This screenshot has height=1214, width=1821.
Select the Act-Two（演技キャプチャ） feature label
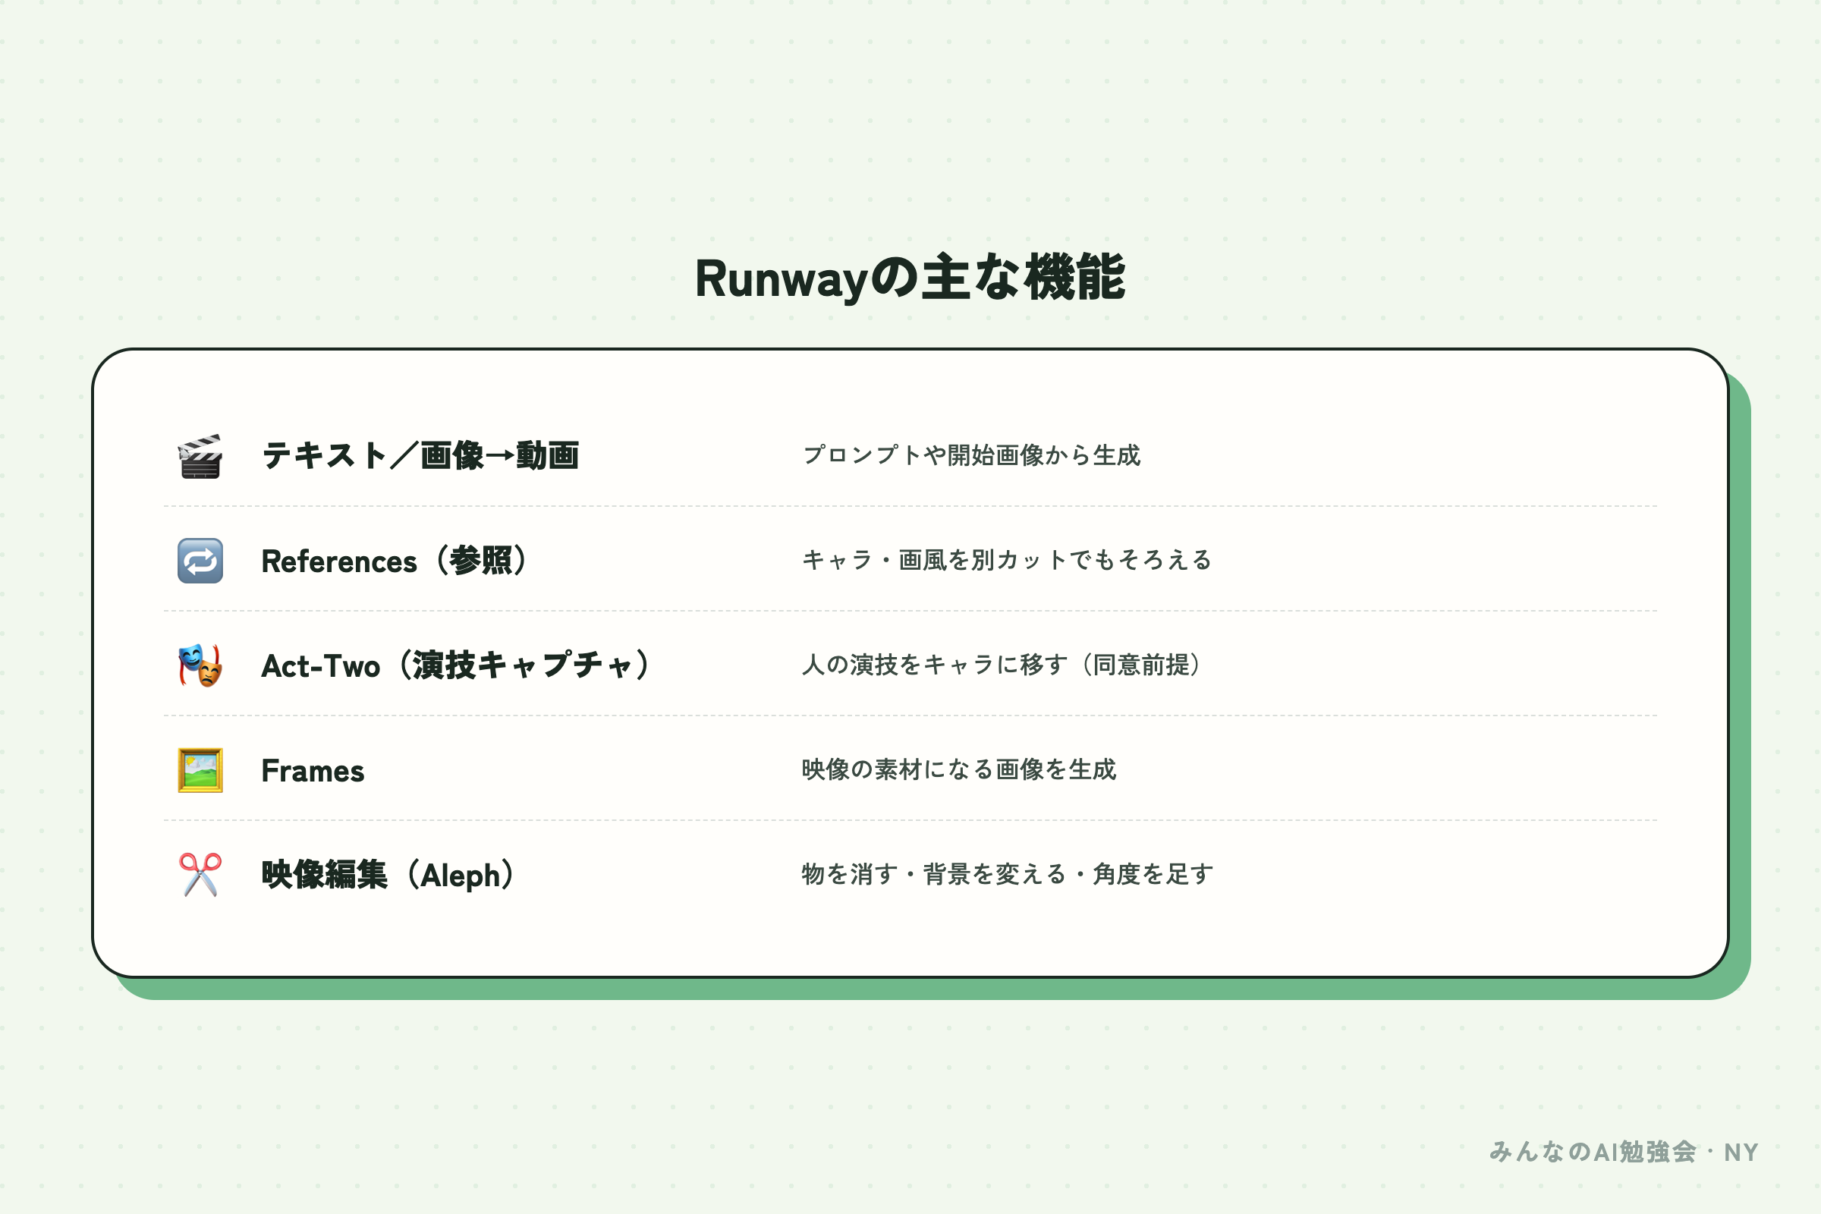coord(456,665)
